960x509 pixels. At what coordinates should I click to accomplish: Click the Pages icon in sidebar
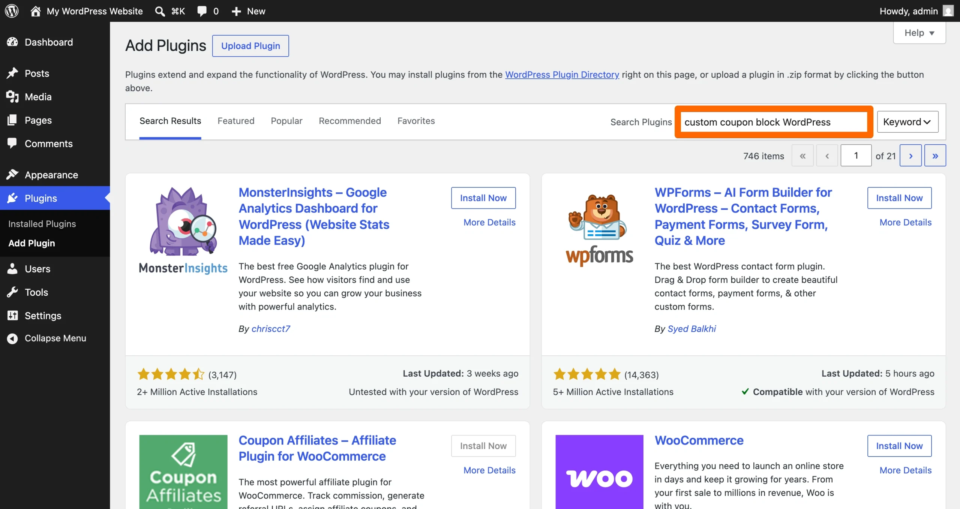pyautogui.click(x=12, y=120)
